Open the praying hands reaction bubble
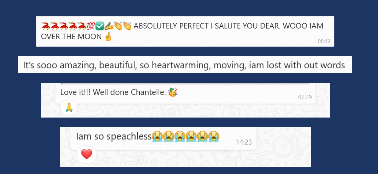 [x=69, y=107]
